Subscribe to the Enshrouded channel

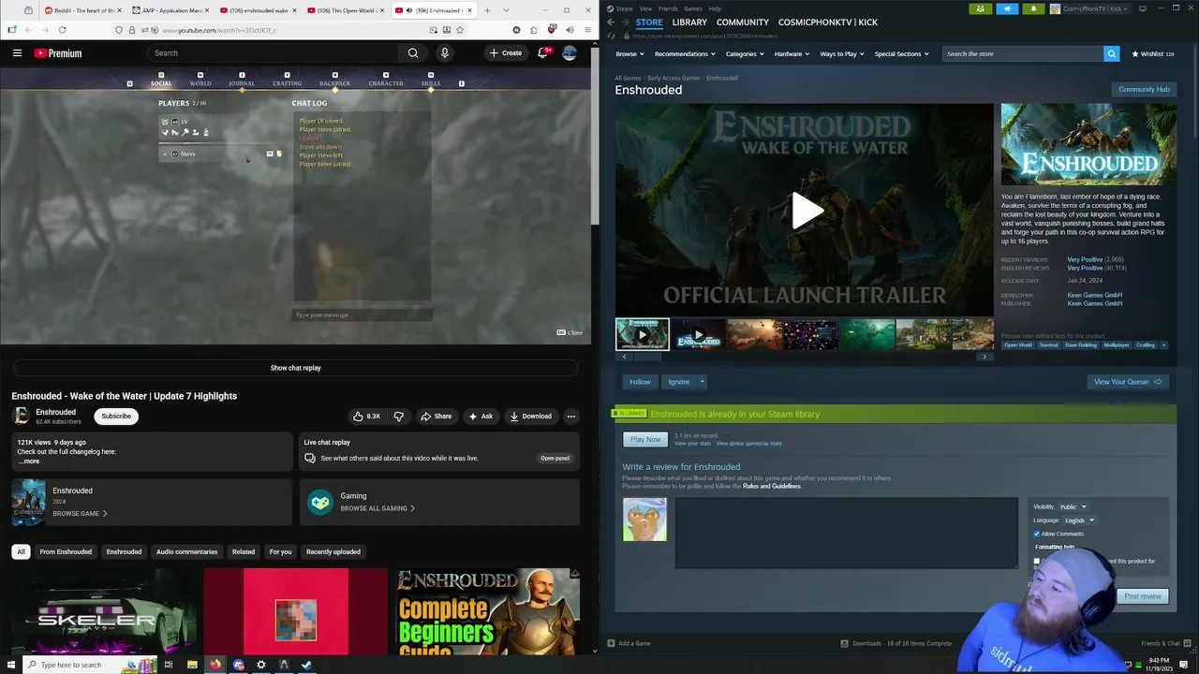[116, 417]
